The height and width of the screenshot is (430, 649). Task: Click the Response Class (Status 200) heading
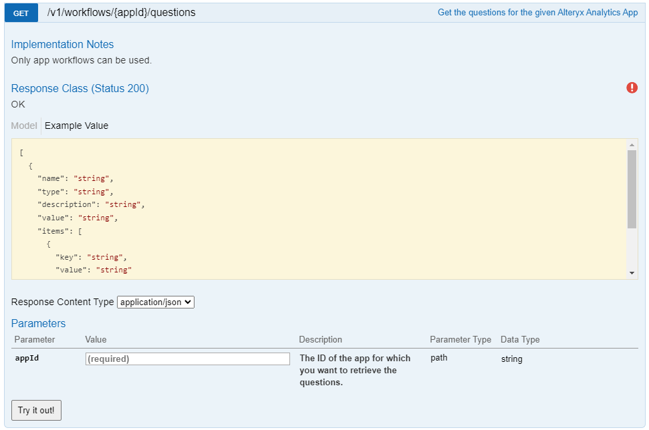pos(80,88)
